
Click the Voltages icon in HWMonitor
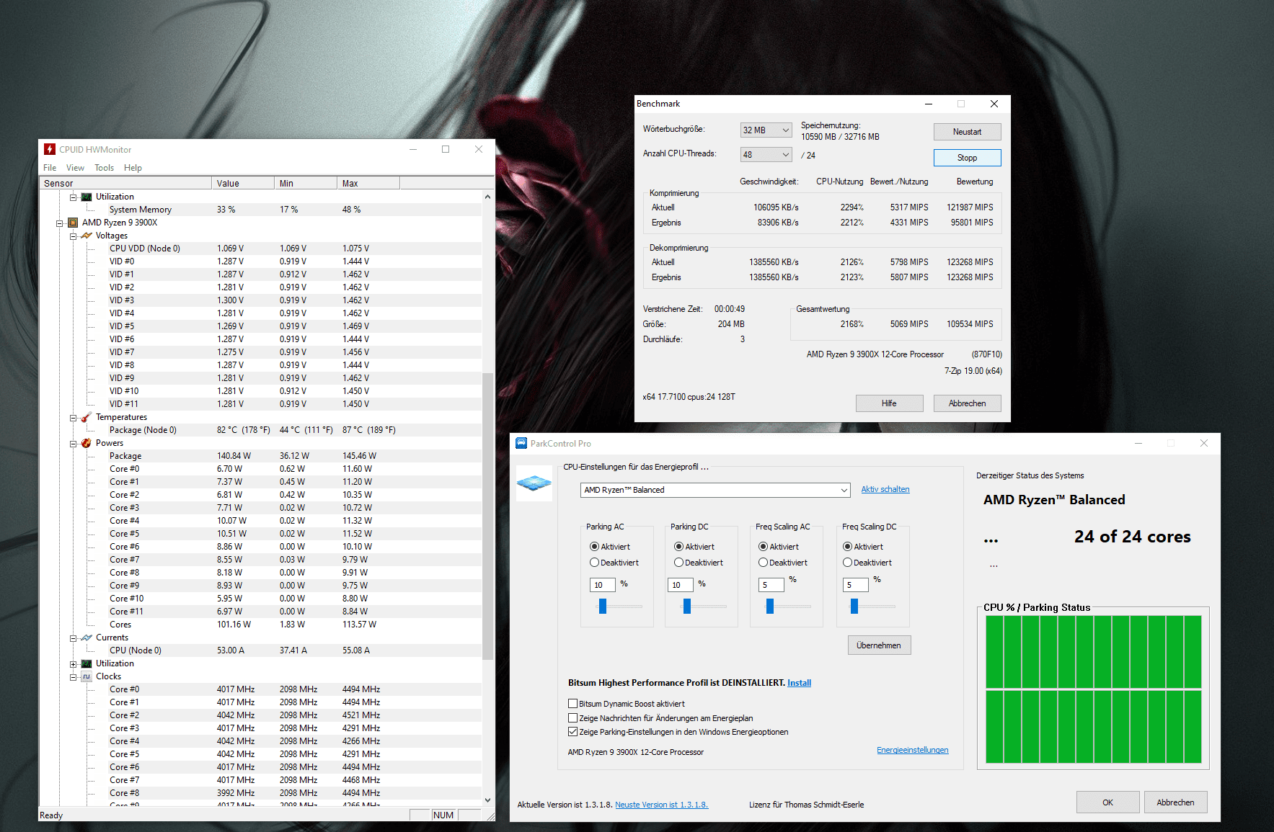[87, 236]
